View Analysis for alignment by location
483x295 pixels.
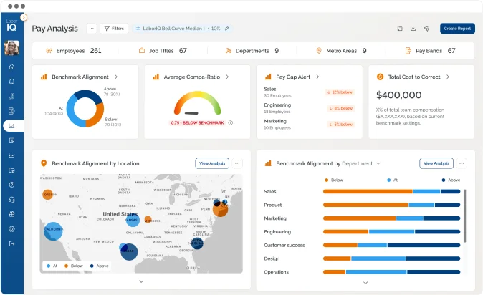pyautogui.click(x=212, y=163)
